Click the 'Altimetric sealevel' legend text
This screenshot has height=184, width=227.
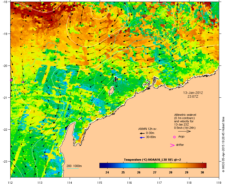click(185, 115)
